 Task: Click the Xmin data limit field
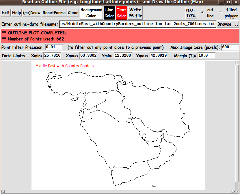[x=52, y=56]
